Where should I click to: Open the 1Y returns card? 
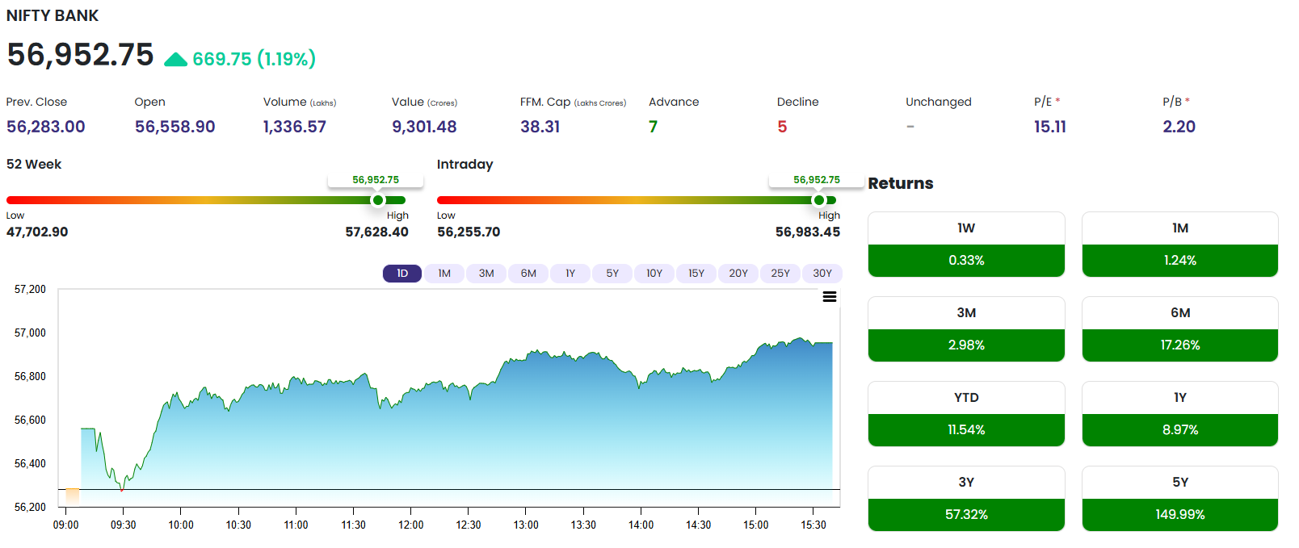click(x=1180, y=414)
